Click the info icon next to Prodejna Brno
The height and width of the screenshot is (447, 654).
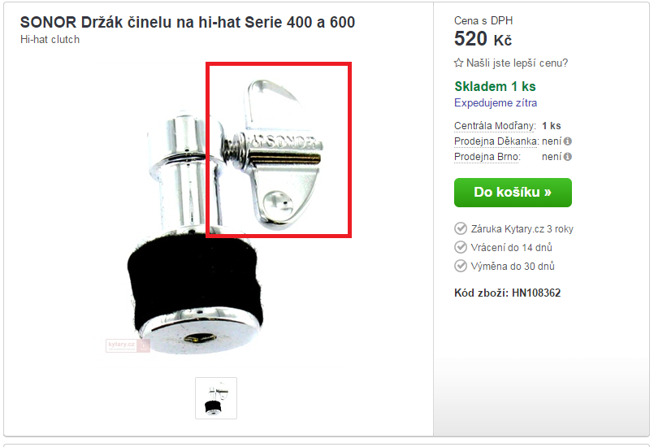568,157
